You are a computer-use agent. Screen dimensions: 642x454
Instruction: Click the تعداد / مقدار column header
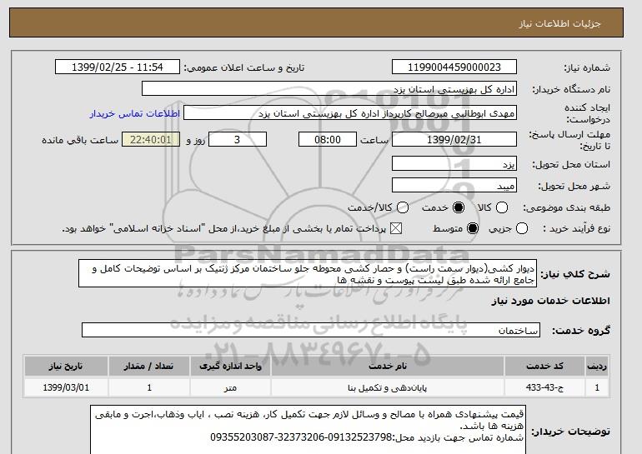coord(149,366)
